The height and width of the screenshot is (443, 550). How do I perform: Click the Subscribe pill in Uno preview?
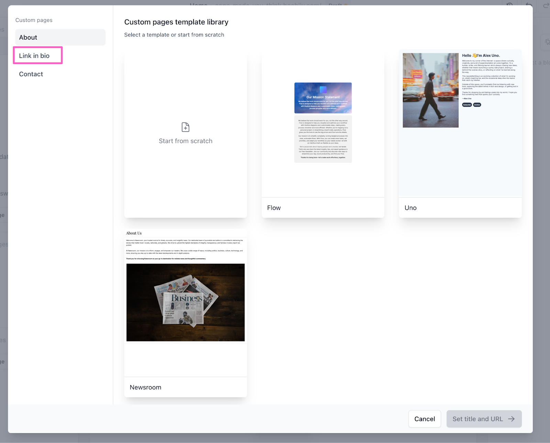click(467, 105)
